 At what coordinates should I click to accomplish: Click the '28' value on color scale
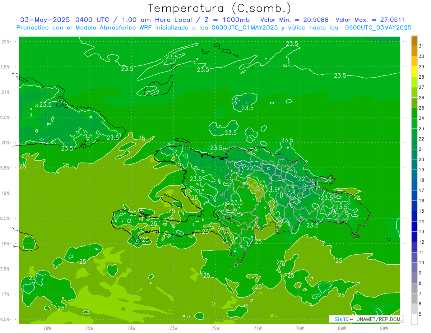tap(422, 77)
